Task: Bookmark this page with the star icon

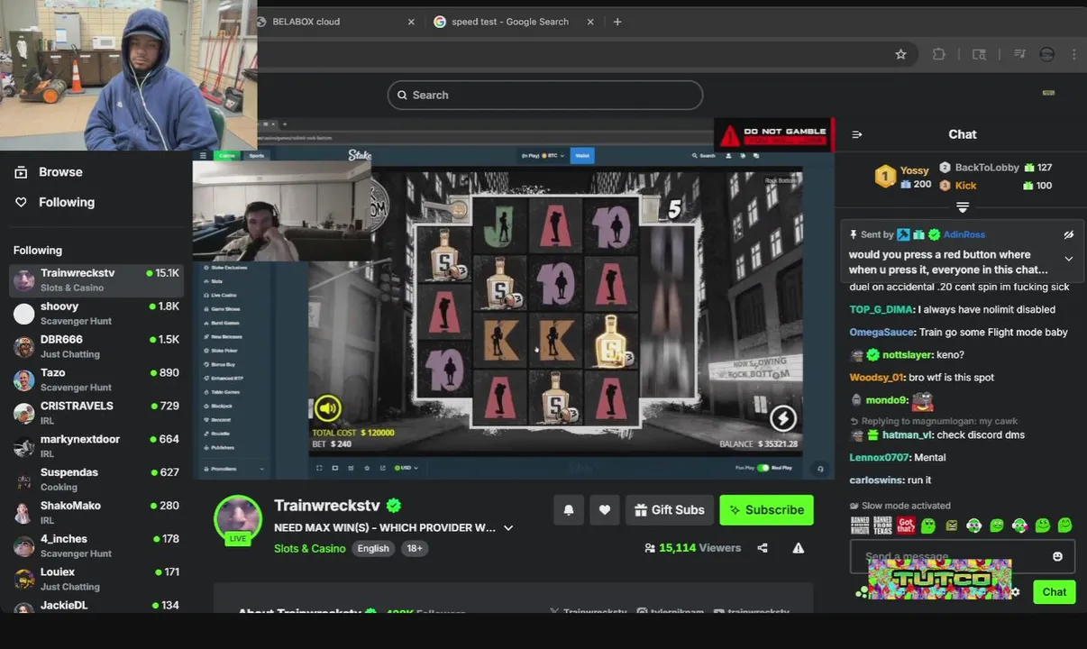Action: [x=900, y=54]
